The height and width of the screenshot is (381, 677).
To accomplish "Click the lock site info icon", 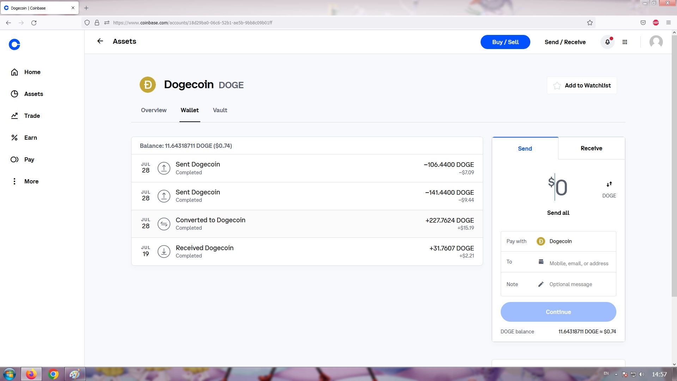I will point(97,23).
